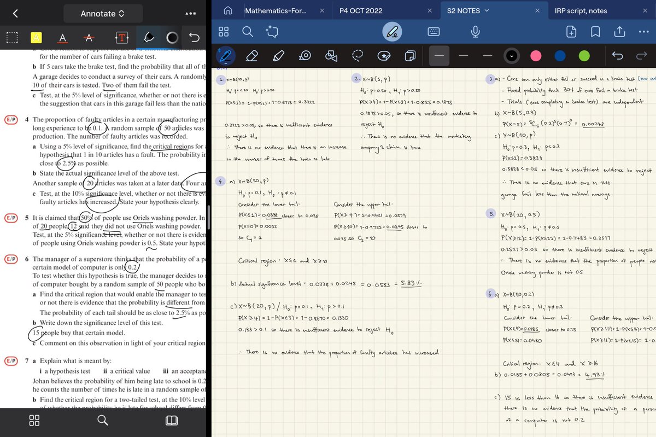The image size is (656, 437).
Task: Open the Annotate mode dropdown
Action: [x=103, y=13]
